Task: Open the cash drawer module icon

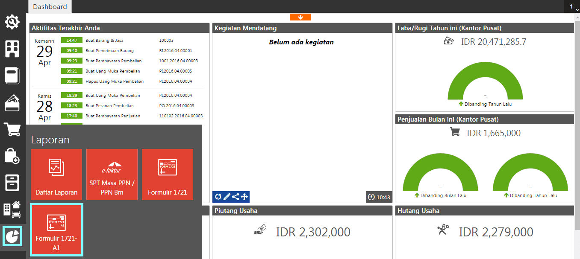Action: click(12, 183)
